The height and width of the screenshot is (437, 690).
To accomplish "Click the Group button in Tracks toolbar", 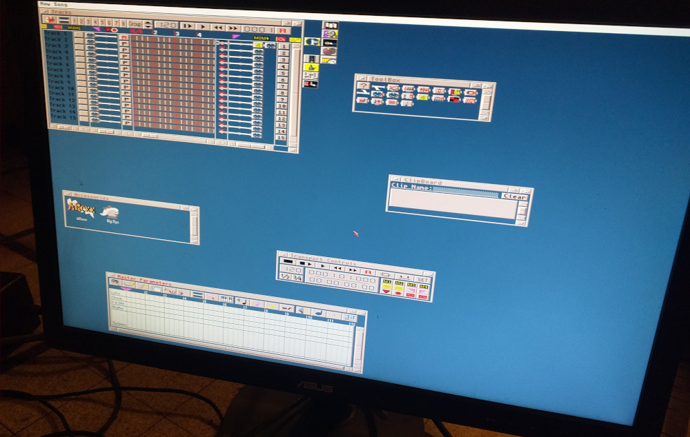I will click(135, 24).
